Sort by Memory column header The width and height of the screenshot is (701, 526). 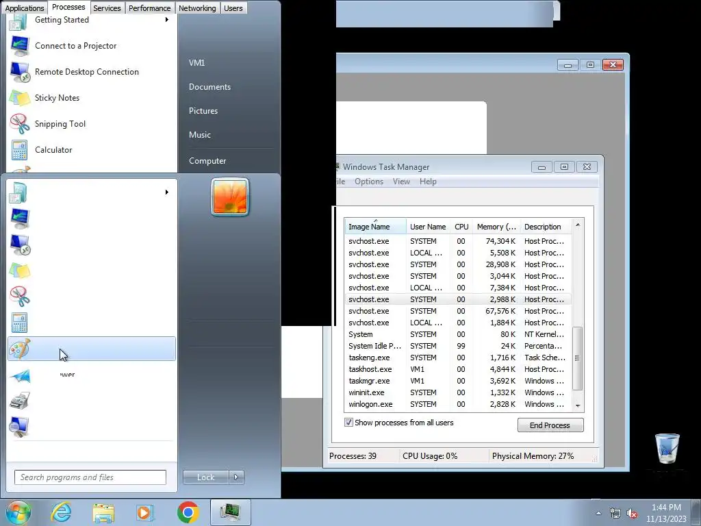click(496, 226)
